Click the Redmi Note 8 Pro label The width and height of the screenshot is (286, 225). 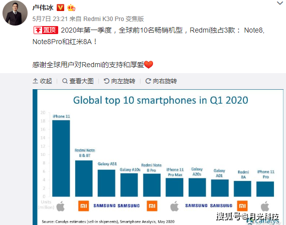[x=152, y=167]
